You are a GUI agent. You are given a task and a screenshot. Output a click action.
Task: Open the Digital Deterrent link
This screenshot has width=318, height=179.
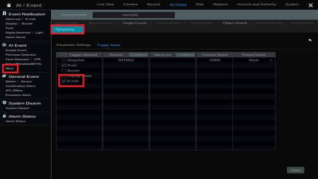[18, 32]
